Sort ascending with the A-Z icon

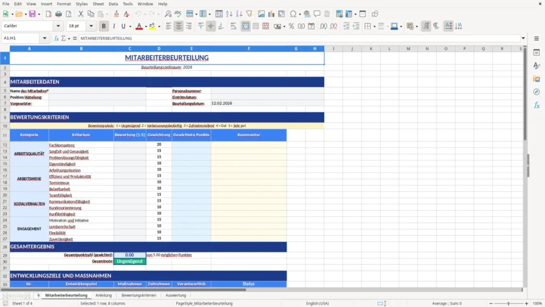pyautogui.click(x=229, y=14)
